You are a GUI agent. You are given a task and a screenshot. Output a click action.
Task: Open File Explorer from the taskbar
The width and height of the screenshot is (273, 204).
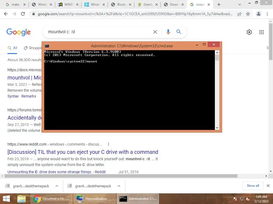click(x=22, y=199)
